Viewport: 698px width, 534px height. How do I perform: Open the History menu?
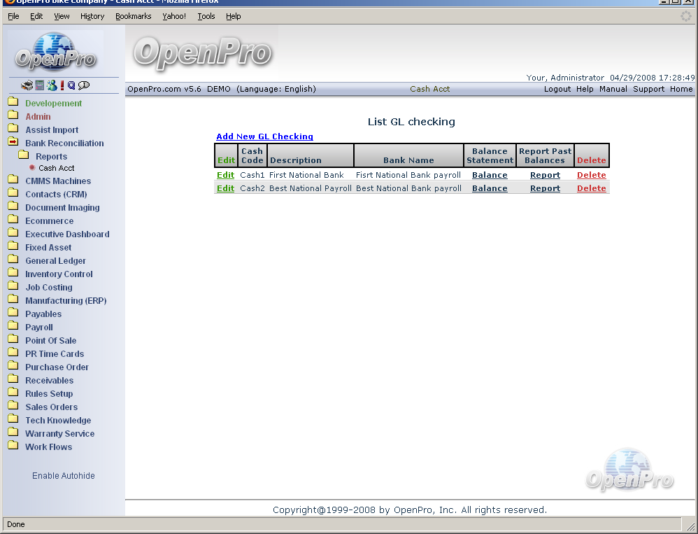(x=92, y=16)
